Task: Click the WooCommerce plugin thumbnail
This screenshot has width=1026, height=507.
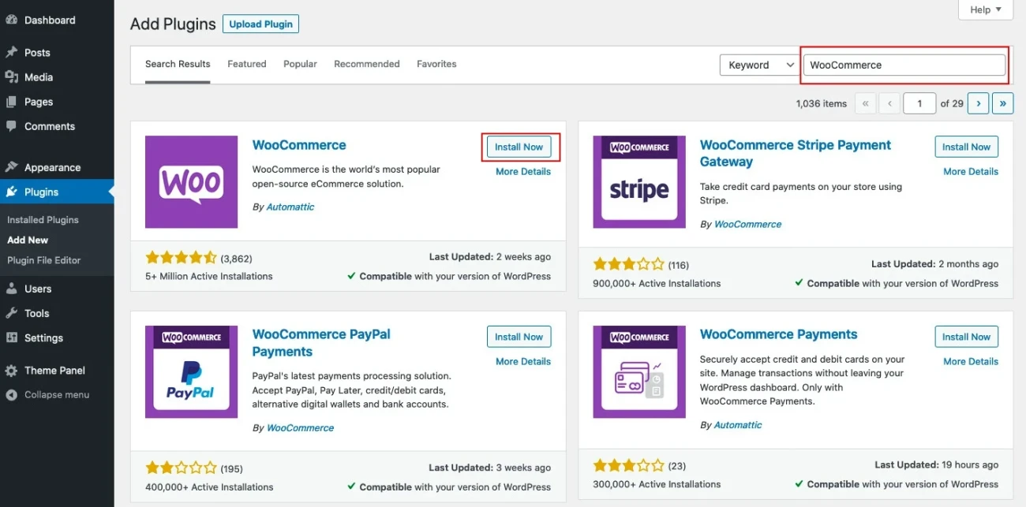Action: (191, 181)
